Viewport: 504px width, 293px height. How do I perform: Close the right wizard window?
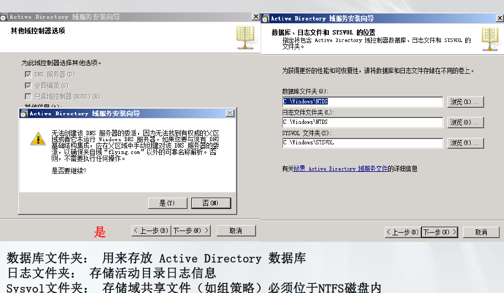[500, 18]
